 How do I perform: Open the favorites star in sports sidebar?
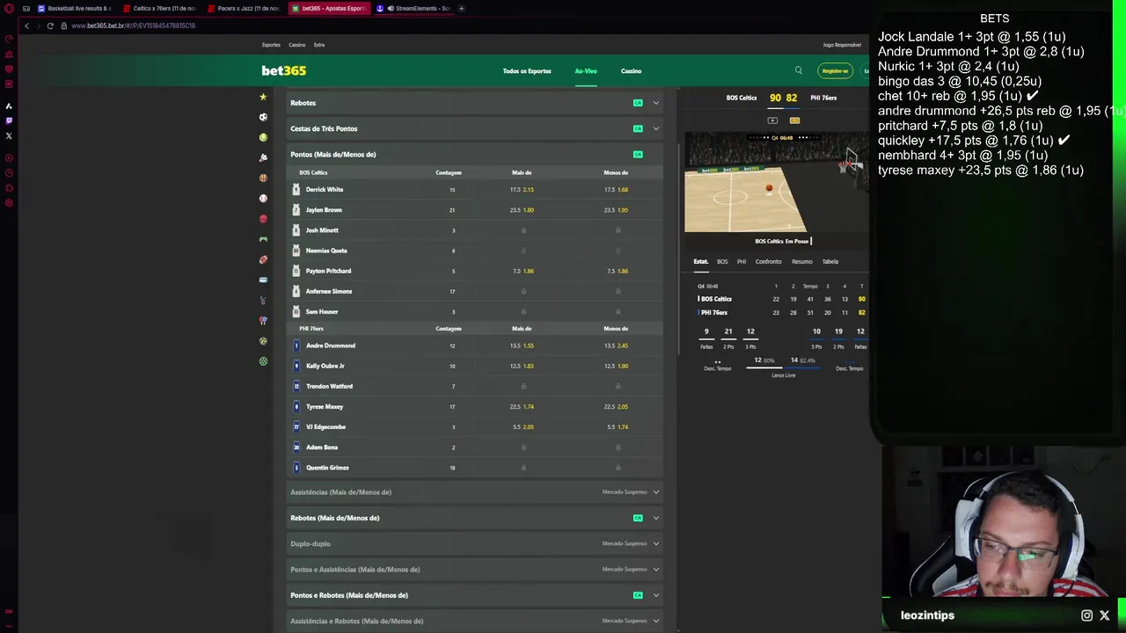[x=263, y=97]
